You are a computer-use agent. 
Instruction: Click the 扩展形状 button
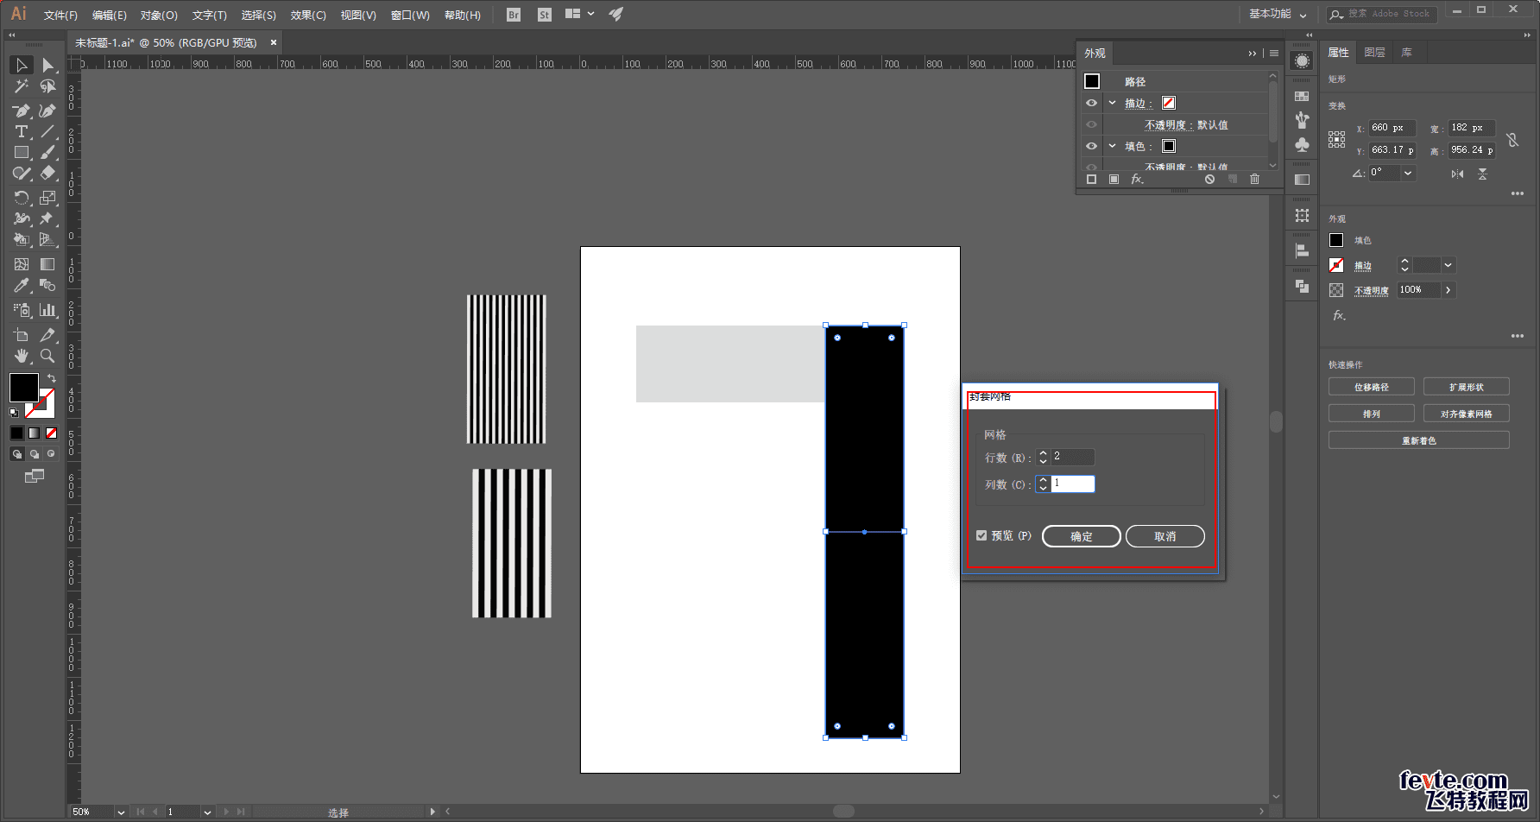coord(1466,387)
